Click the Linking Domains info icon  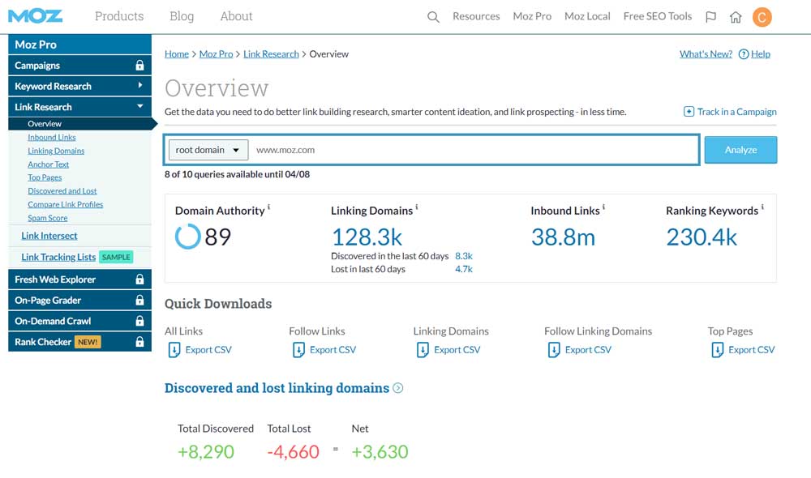pyautogui.click(x=417, y=207)
